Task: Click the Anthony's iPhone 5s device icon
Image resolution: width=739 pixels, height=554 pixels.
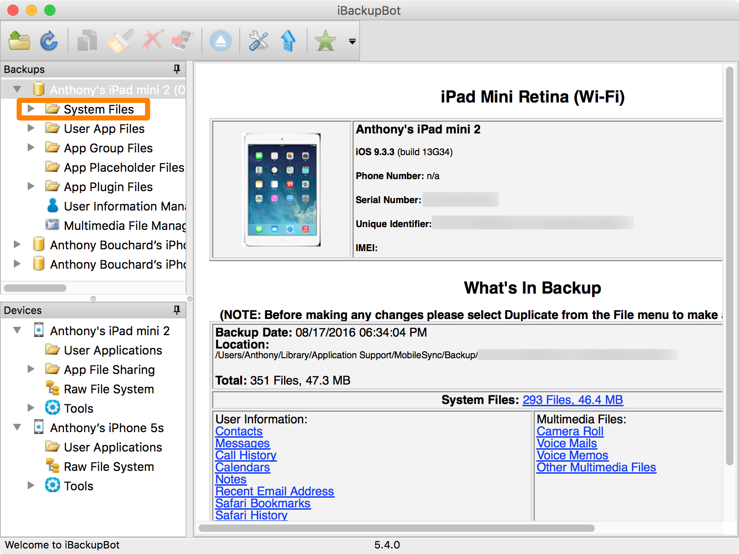Action: pyautogui.click(x=39, y=427)
